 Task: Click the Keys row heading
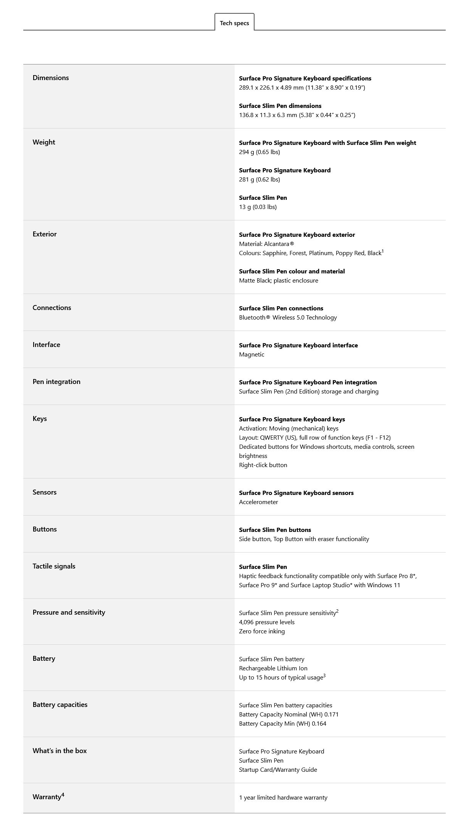[40, 419]
